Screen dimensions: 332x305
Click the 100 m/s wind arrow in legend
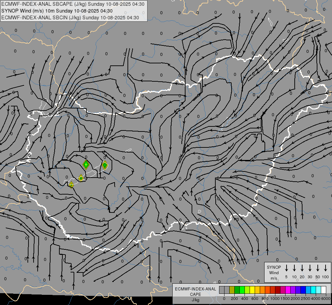tap(326, 268)
